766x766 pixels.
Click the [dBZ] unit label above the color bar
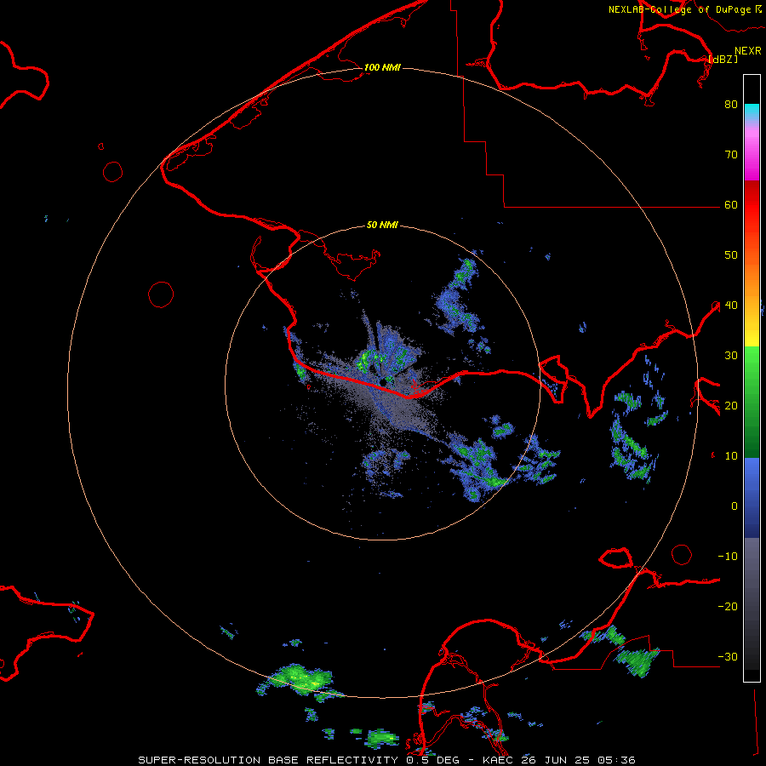pyautogui.click(x=723, y=59)
